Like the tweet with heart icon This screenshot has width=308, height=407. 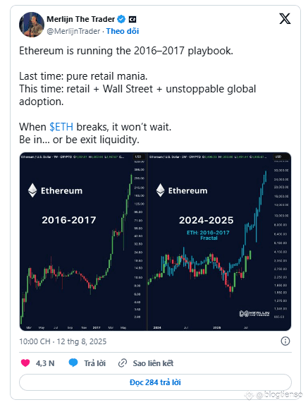[25, 363]
